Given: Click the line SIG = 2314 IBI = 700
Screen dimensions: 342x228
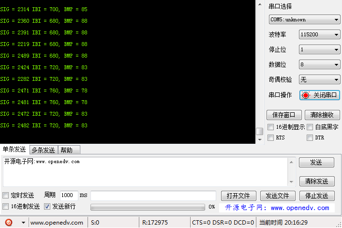Looking at the screenshot, I should pyautogui.click(x=44, y=9).
